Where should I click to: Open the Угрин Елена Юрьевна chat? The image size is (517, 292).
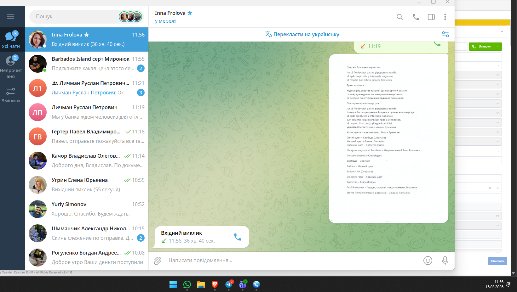click(87, 185)
